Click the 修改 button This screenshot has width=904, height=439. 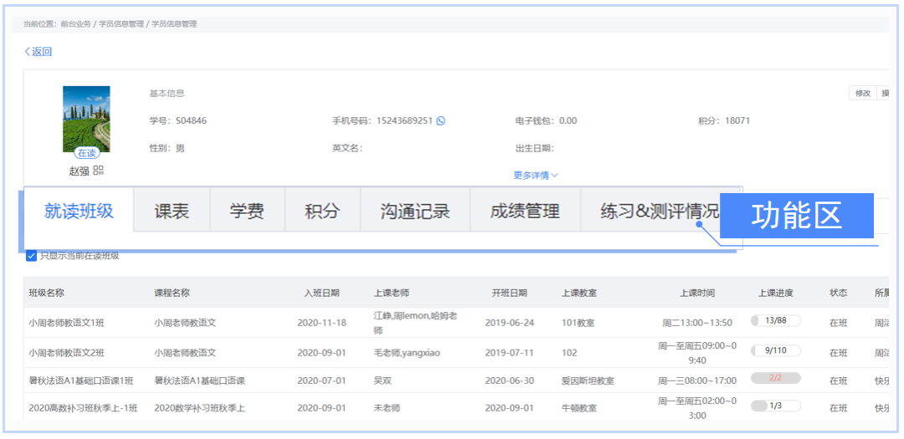coord(862,94)
